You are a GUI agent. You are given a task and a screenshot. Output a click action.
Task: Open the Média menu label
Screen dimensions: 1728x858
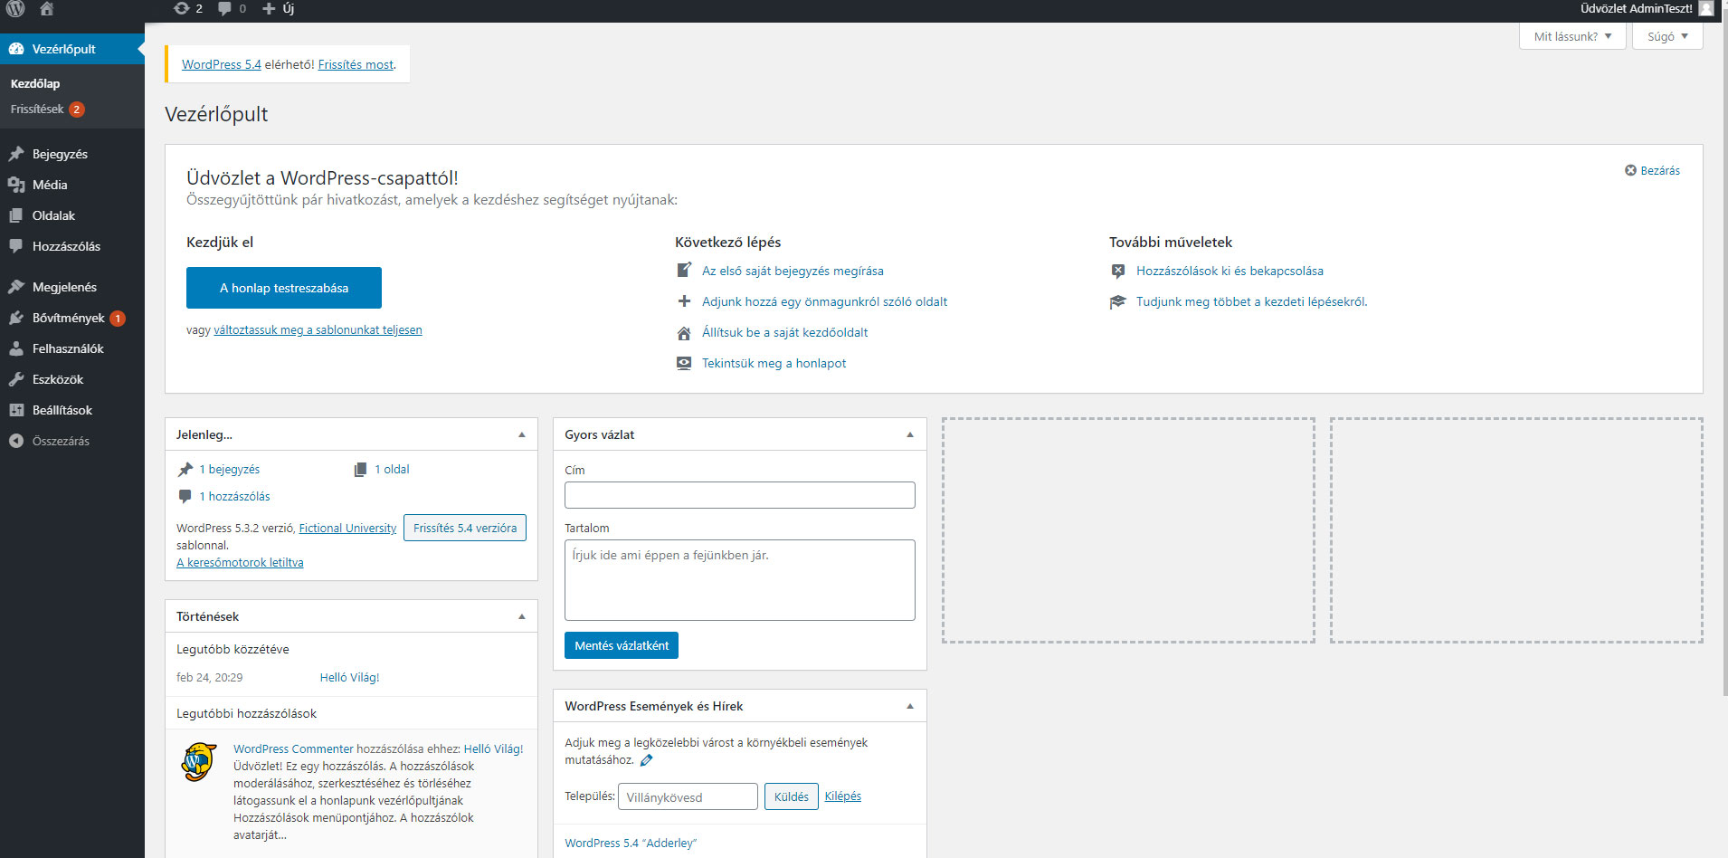click(x=50, y=185)
